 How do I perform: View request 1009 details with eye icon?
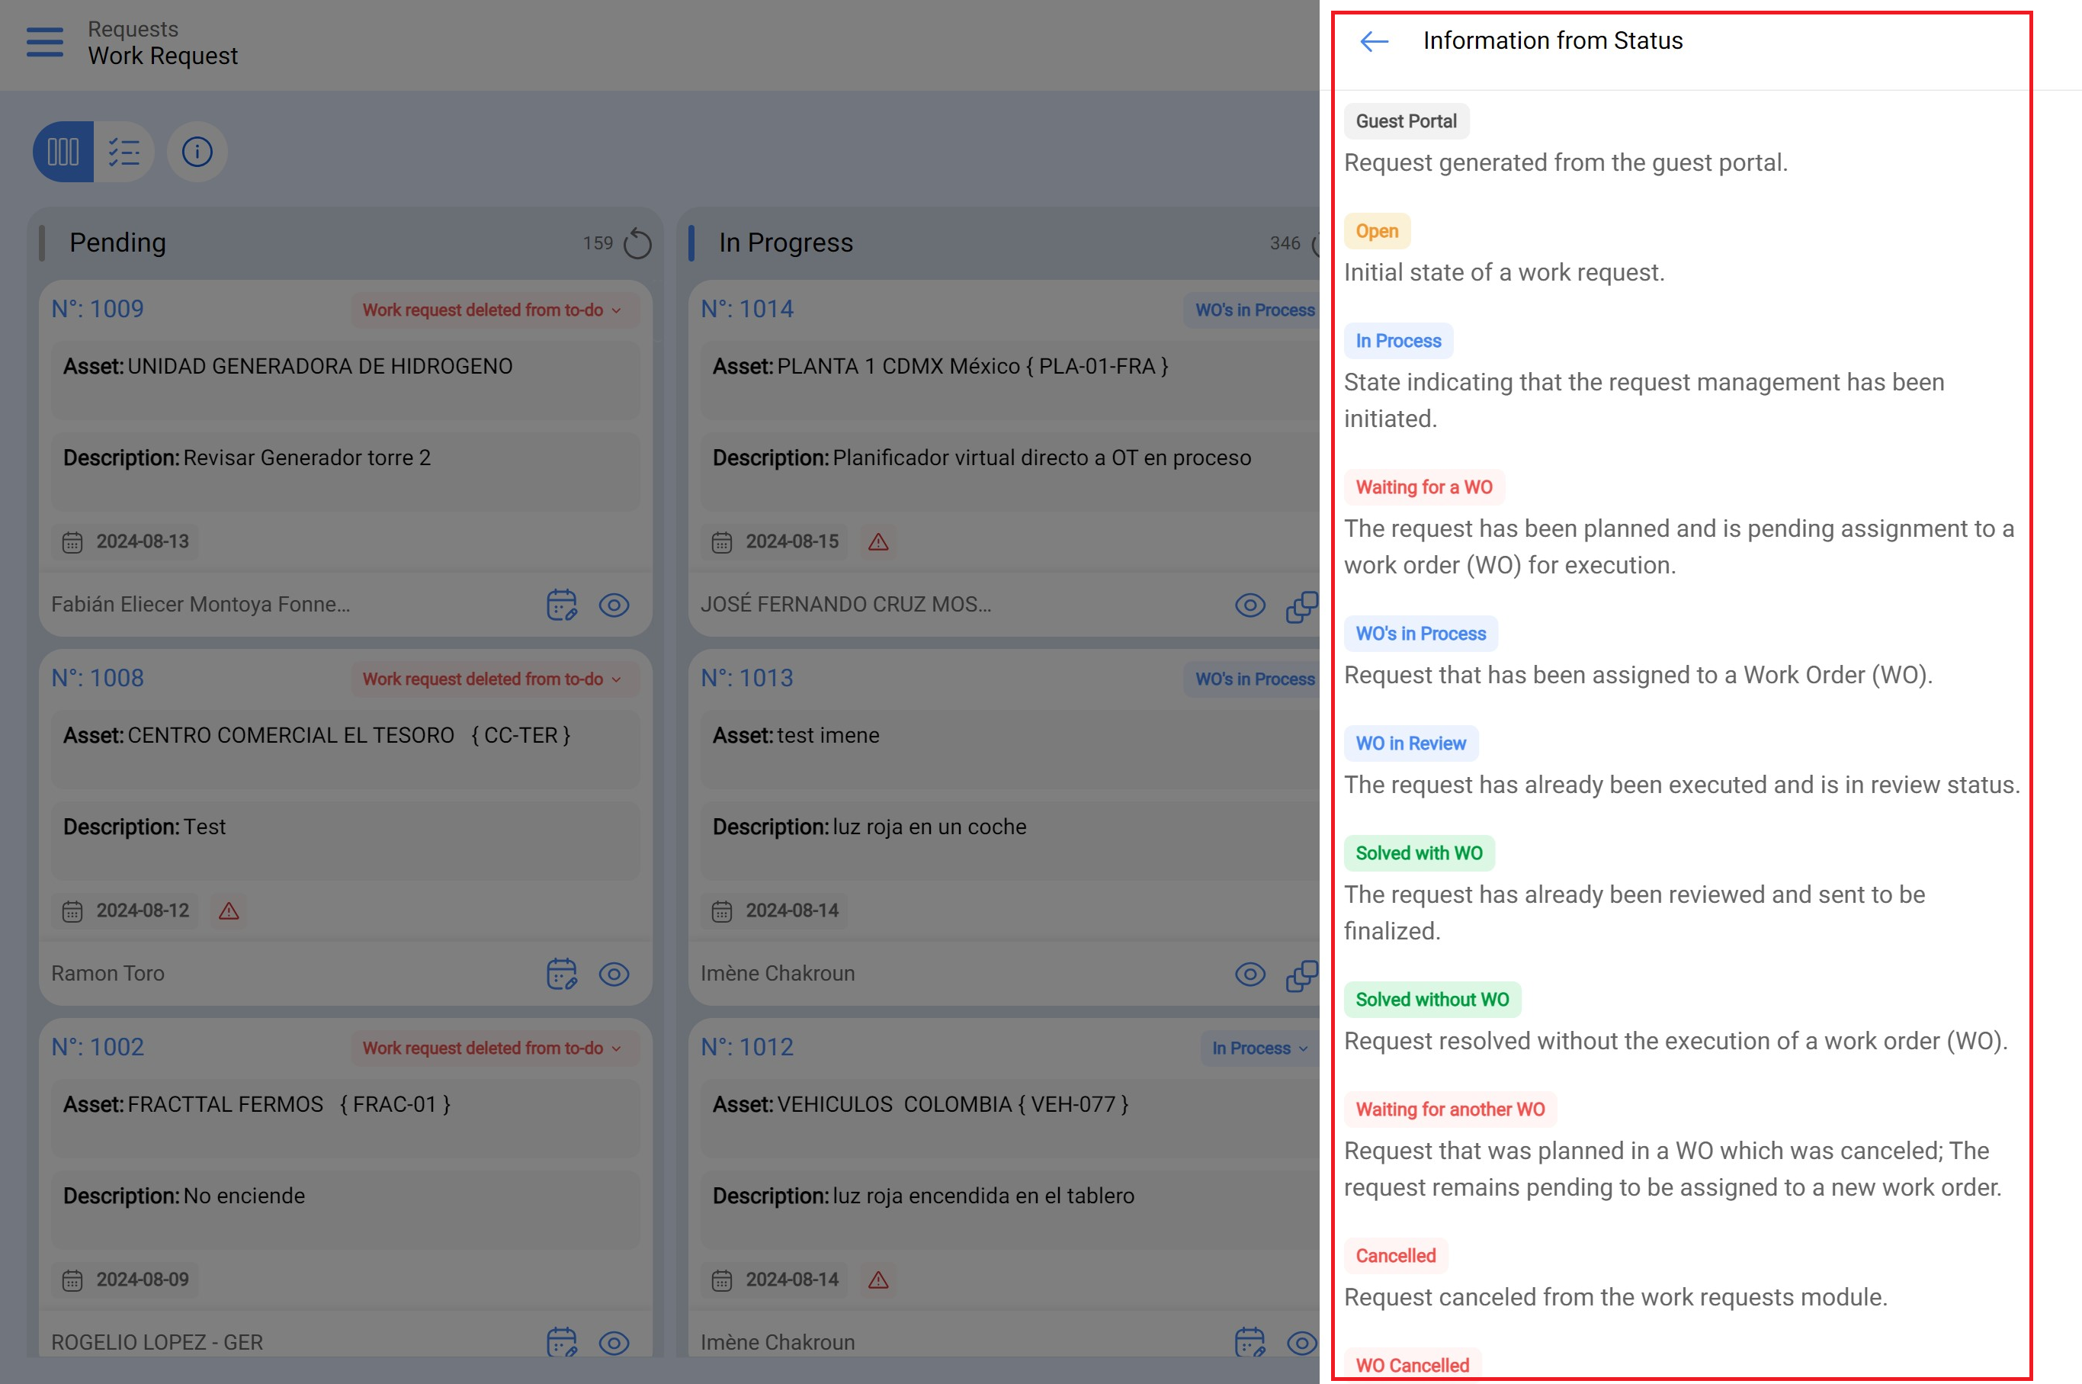tap(614, 605)
